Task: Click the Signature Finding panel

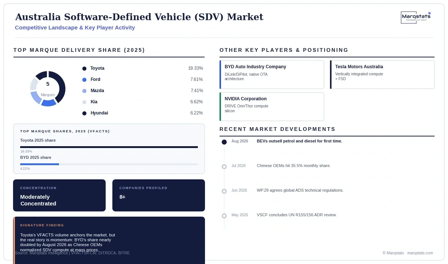Action: (109, 240)
